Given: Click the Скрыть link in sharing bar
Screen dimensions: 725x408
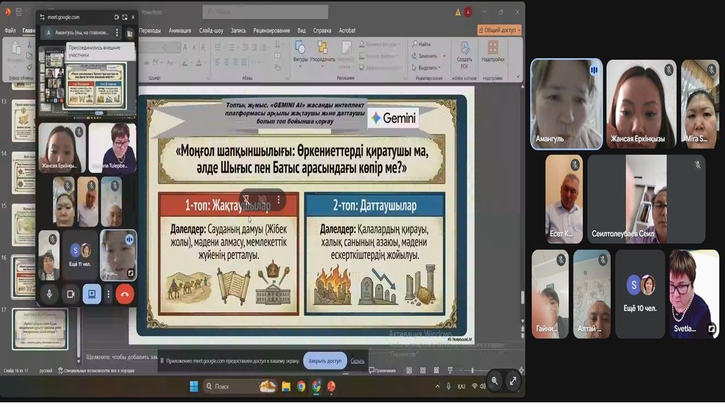Looking at the screenshot, I should 357,361.
